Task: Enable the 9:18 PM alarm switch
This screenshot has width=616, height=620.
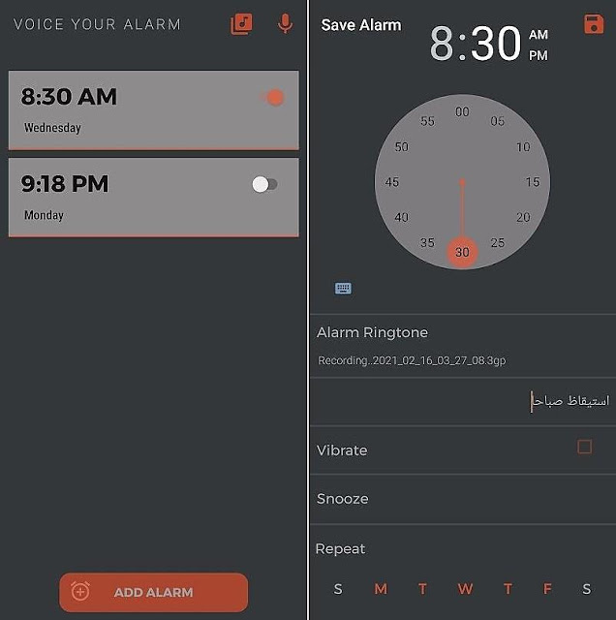Action: 265,184
